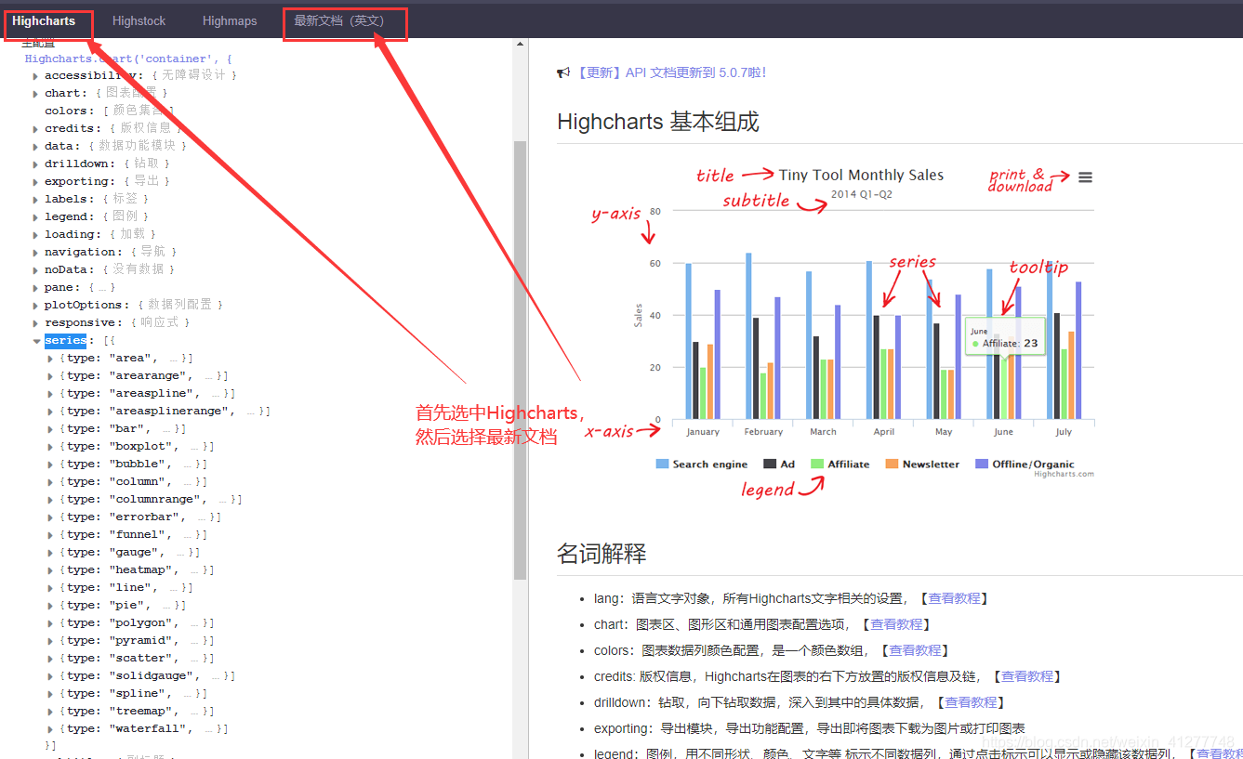Expand the exporting option node
1243x759 pixels.
click(x=35, y=182)
